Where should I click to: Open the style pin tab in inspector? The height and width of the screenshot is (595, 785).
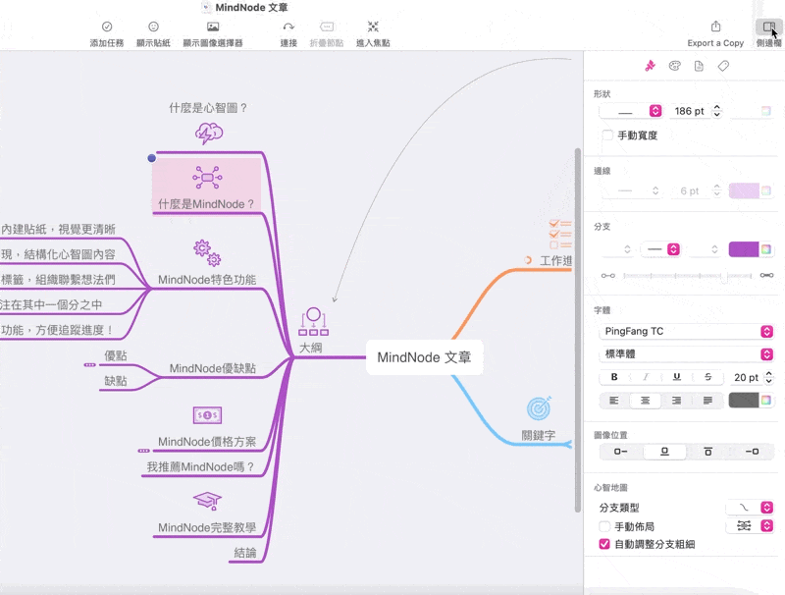tap(650, 66)
